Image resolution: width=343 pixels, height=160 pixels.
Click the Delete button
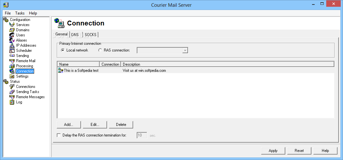(121, 125)
